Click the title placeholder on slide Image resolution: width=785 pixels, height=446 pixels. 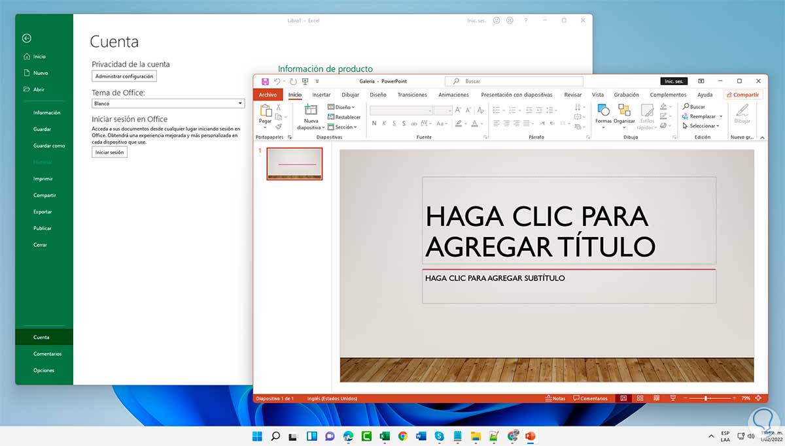click(569, 220)
